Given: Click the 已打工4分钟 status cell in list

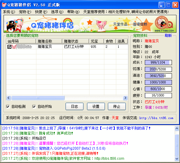Looking at the screenshot, I should [74, 47].
